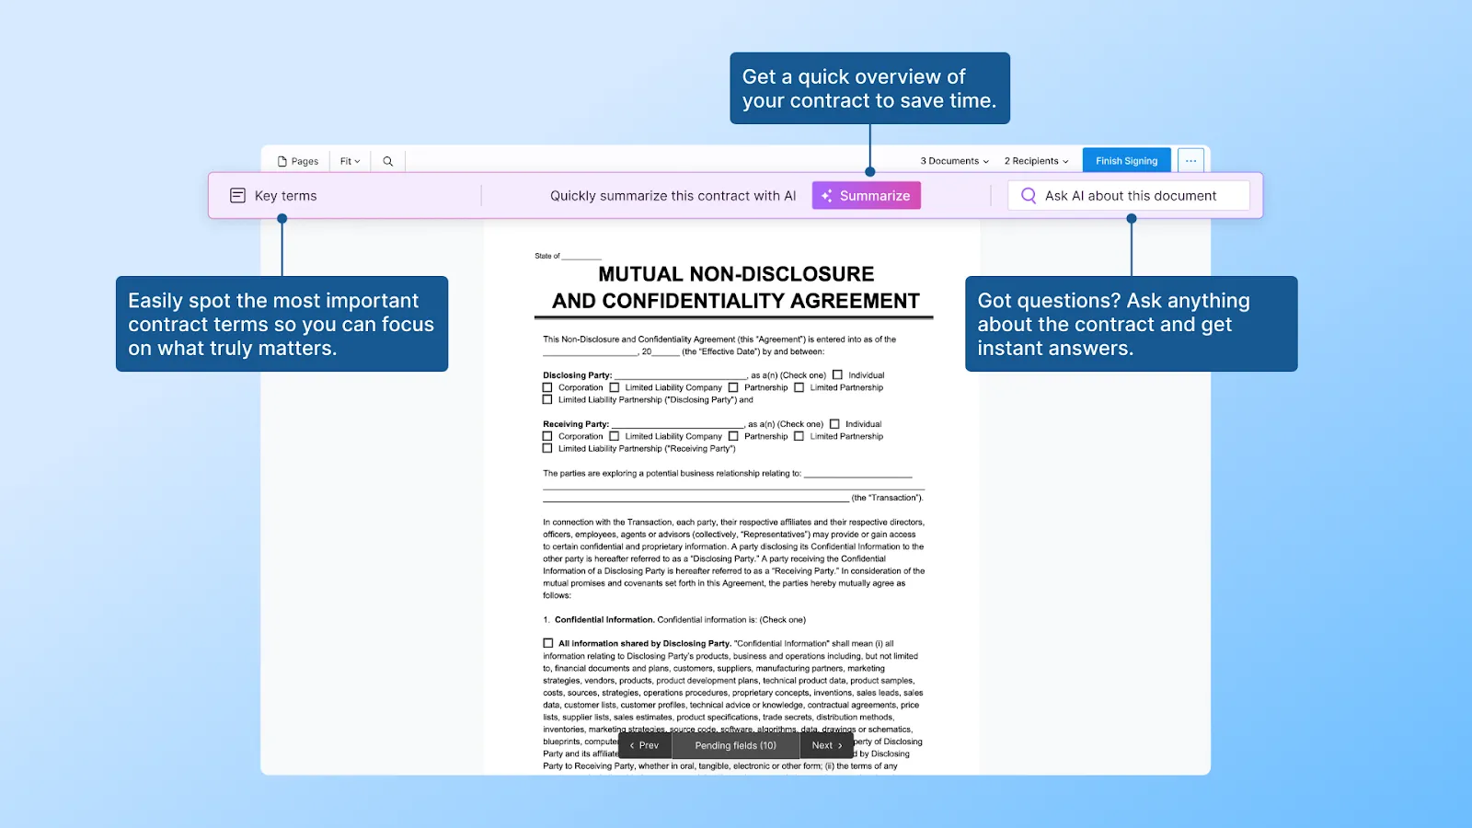Click the State of blank field
The width and height of the screenshot is (1472, 828).
581,256
